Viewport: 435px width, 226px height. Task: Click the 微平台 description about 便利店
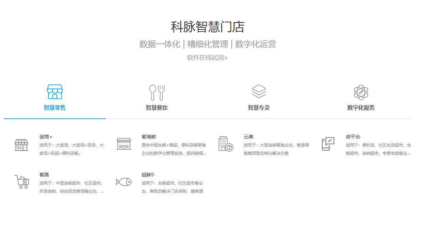coord(378,149)
